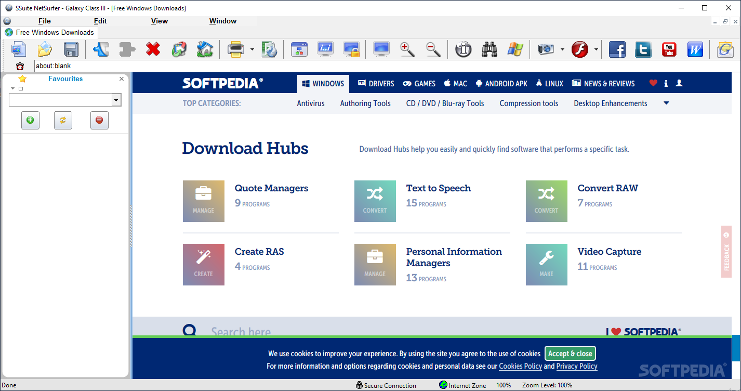Open the Quote Managers download hub

coord(271,188)
